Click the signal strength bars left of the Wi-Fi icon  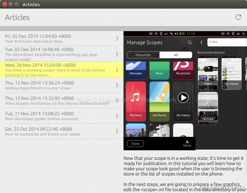(x=166, y=33)
